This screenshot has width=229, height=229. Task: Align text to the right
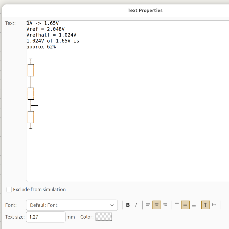(165, 205)
